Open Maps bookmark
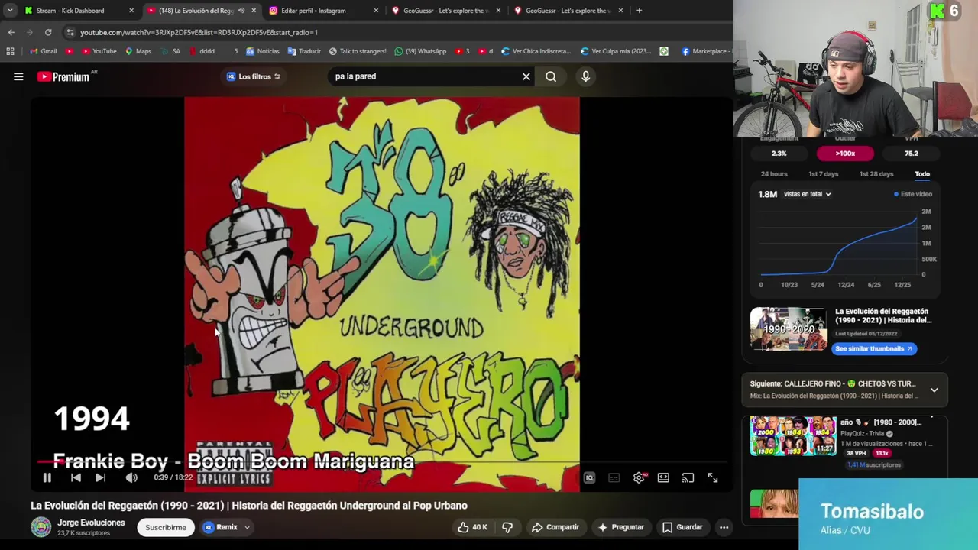Image resolution: width=978 pixels, height=550 pixels. (138, 51)
